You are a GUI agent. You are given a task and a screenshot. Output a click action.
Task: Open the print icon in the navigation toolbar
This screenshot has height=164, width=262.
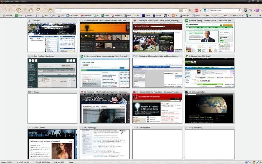tap(38, 10)
